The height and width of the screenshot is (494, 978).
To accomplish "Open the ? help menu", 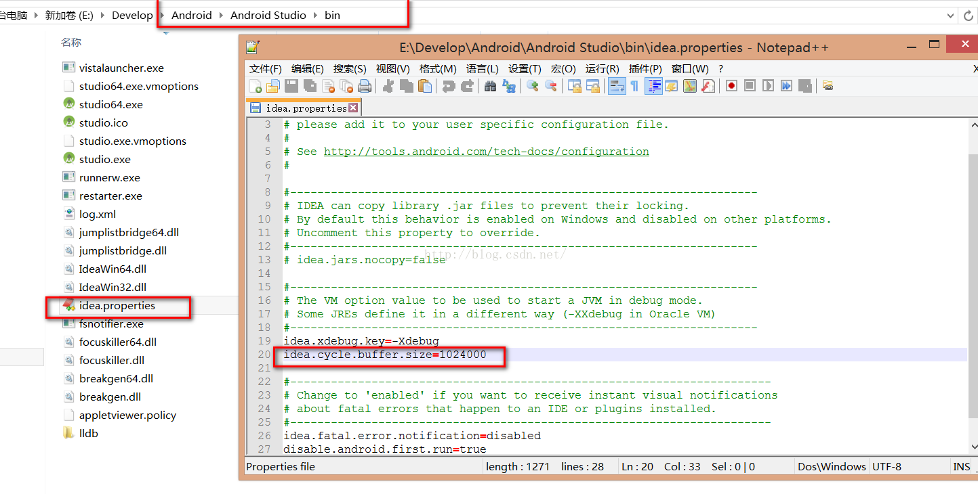I will coord(721,69).
